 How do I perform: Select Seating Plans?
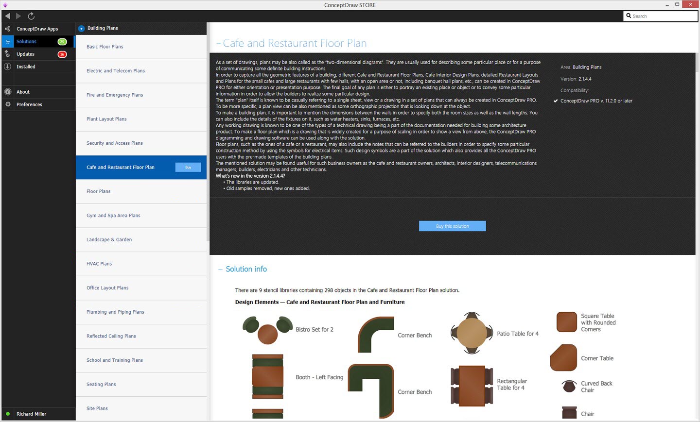pyautogui.click(x=141, y=385)
